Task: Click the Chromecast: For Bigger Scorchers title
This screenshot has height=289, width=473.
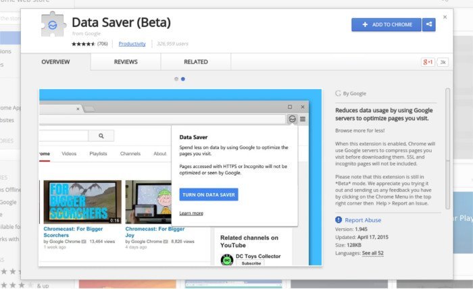Action: click(73, 232)
